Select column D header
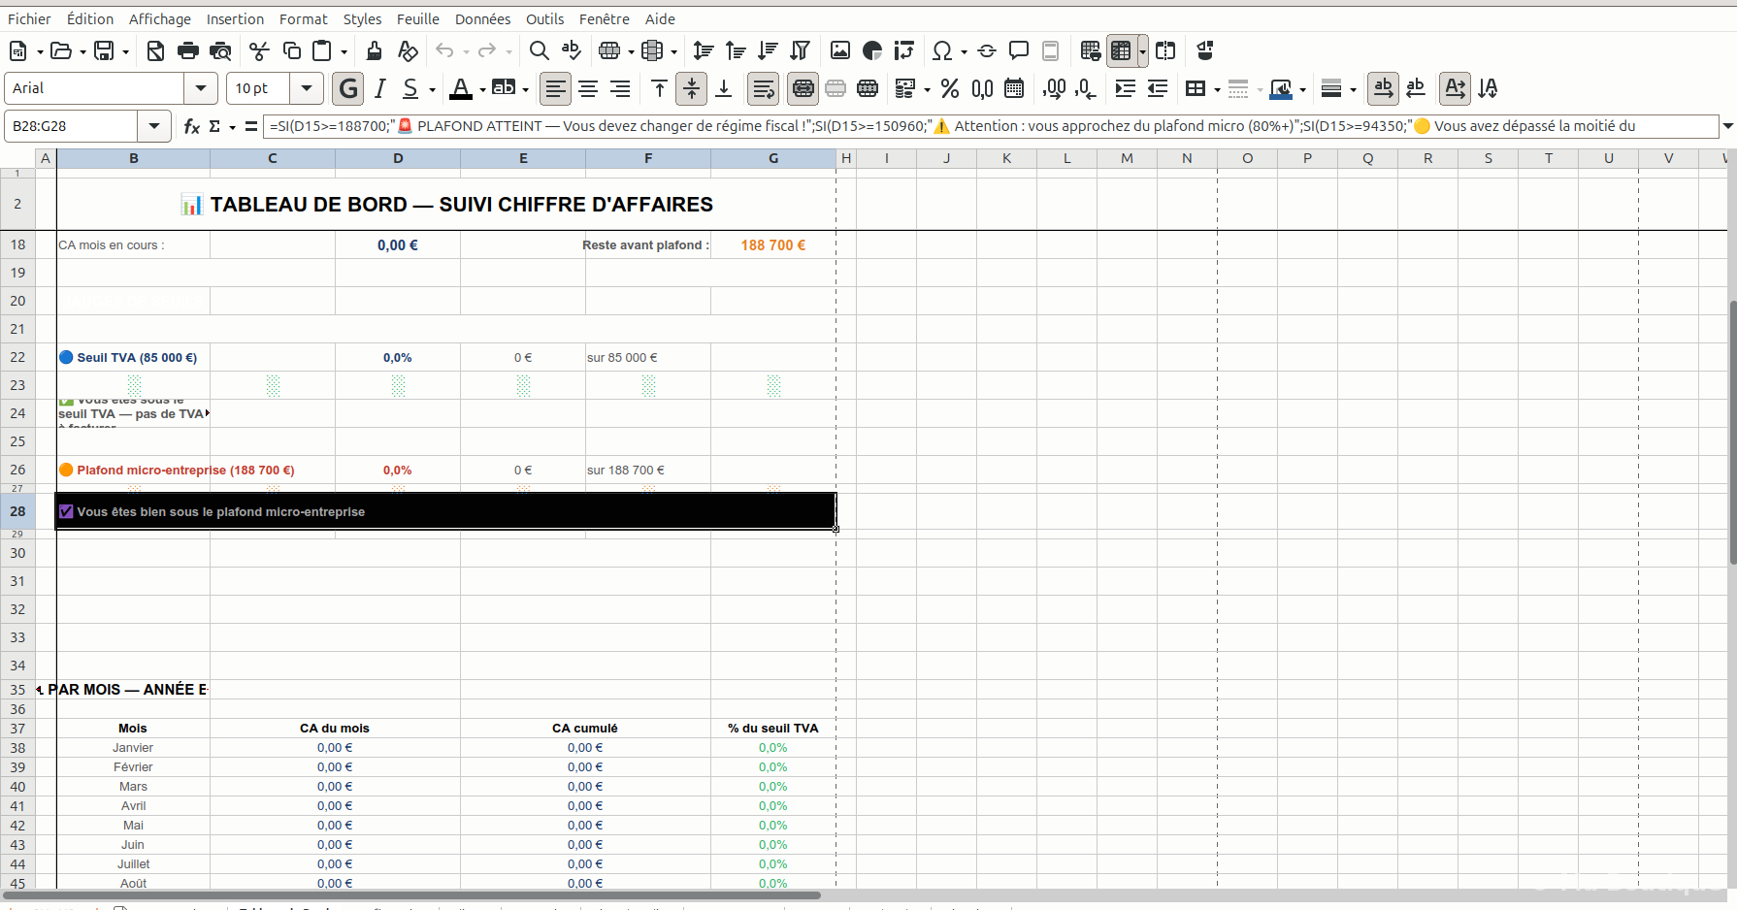This screenshot has height=910, width=1737. pyautogui.click(x=398, y=158)
